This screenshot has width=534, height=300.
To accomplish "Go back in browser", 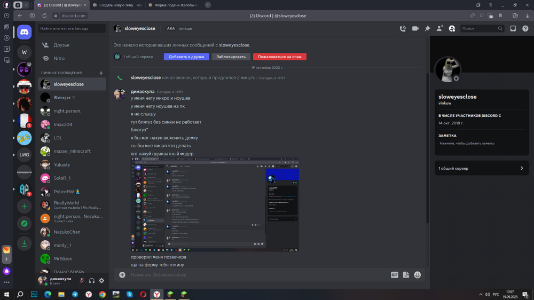I will coord(20,15).
